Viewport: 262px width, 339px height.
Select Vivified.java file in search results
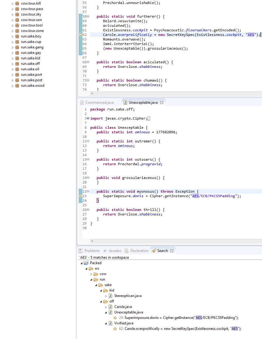tap(124, 323)
